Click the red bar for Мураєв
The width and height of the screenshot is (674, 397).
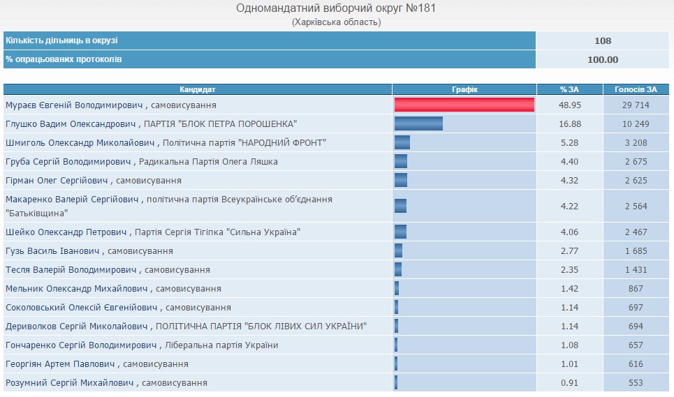464,105
